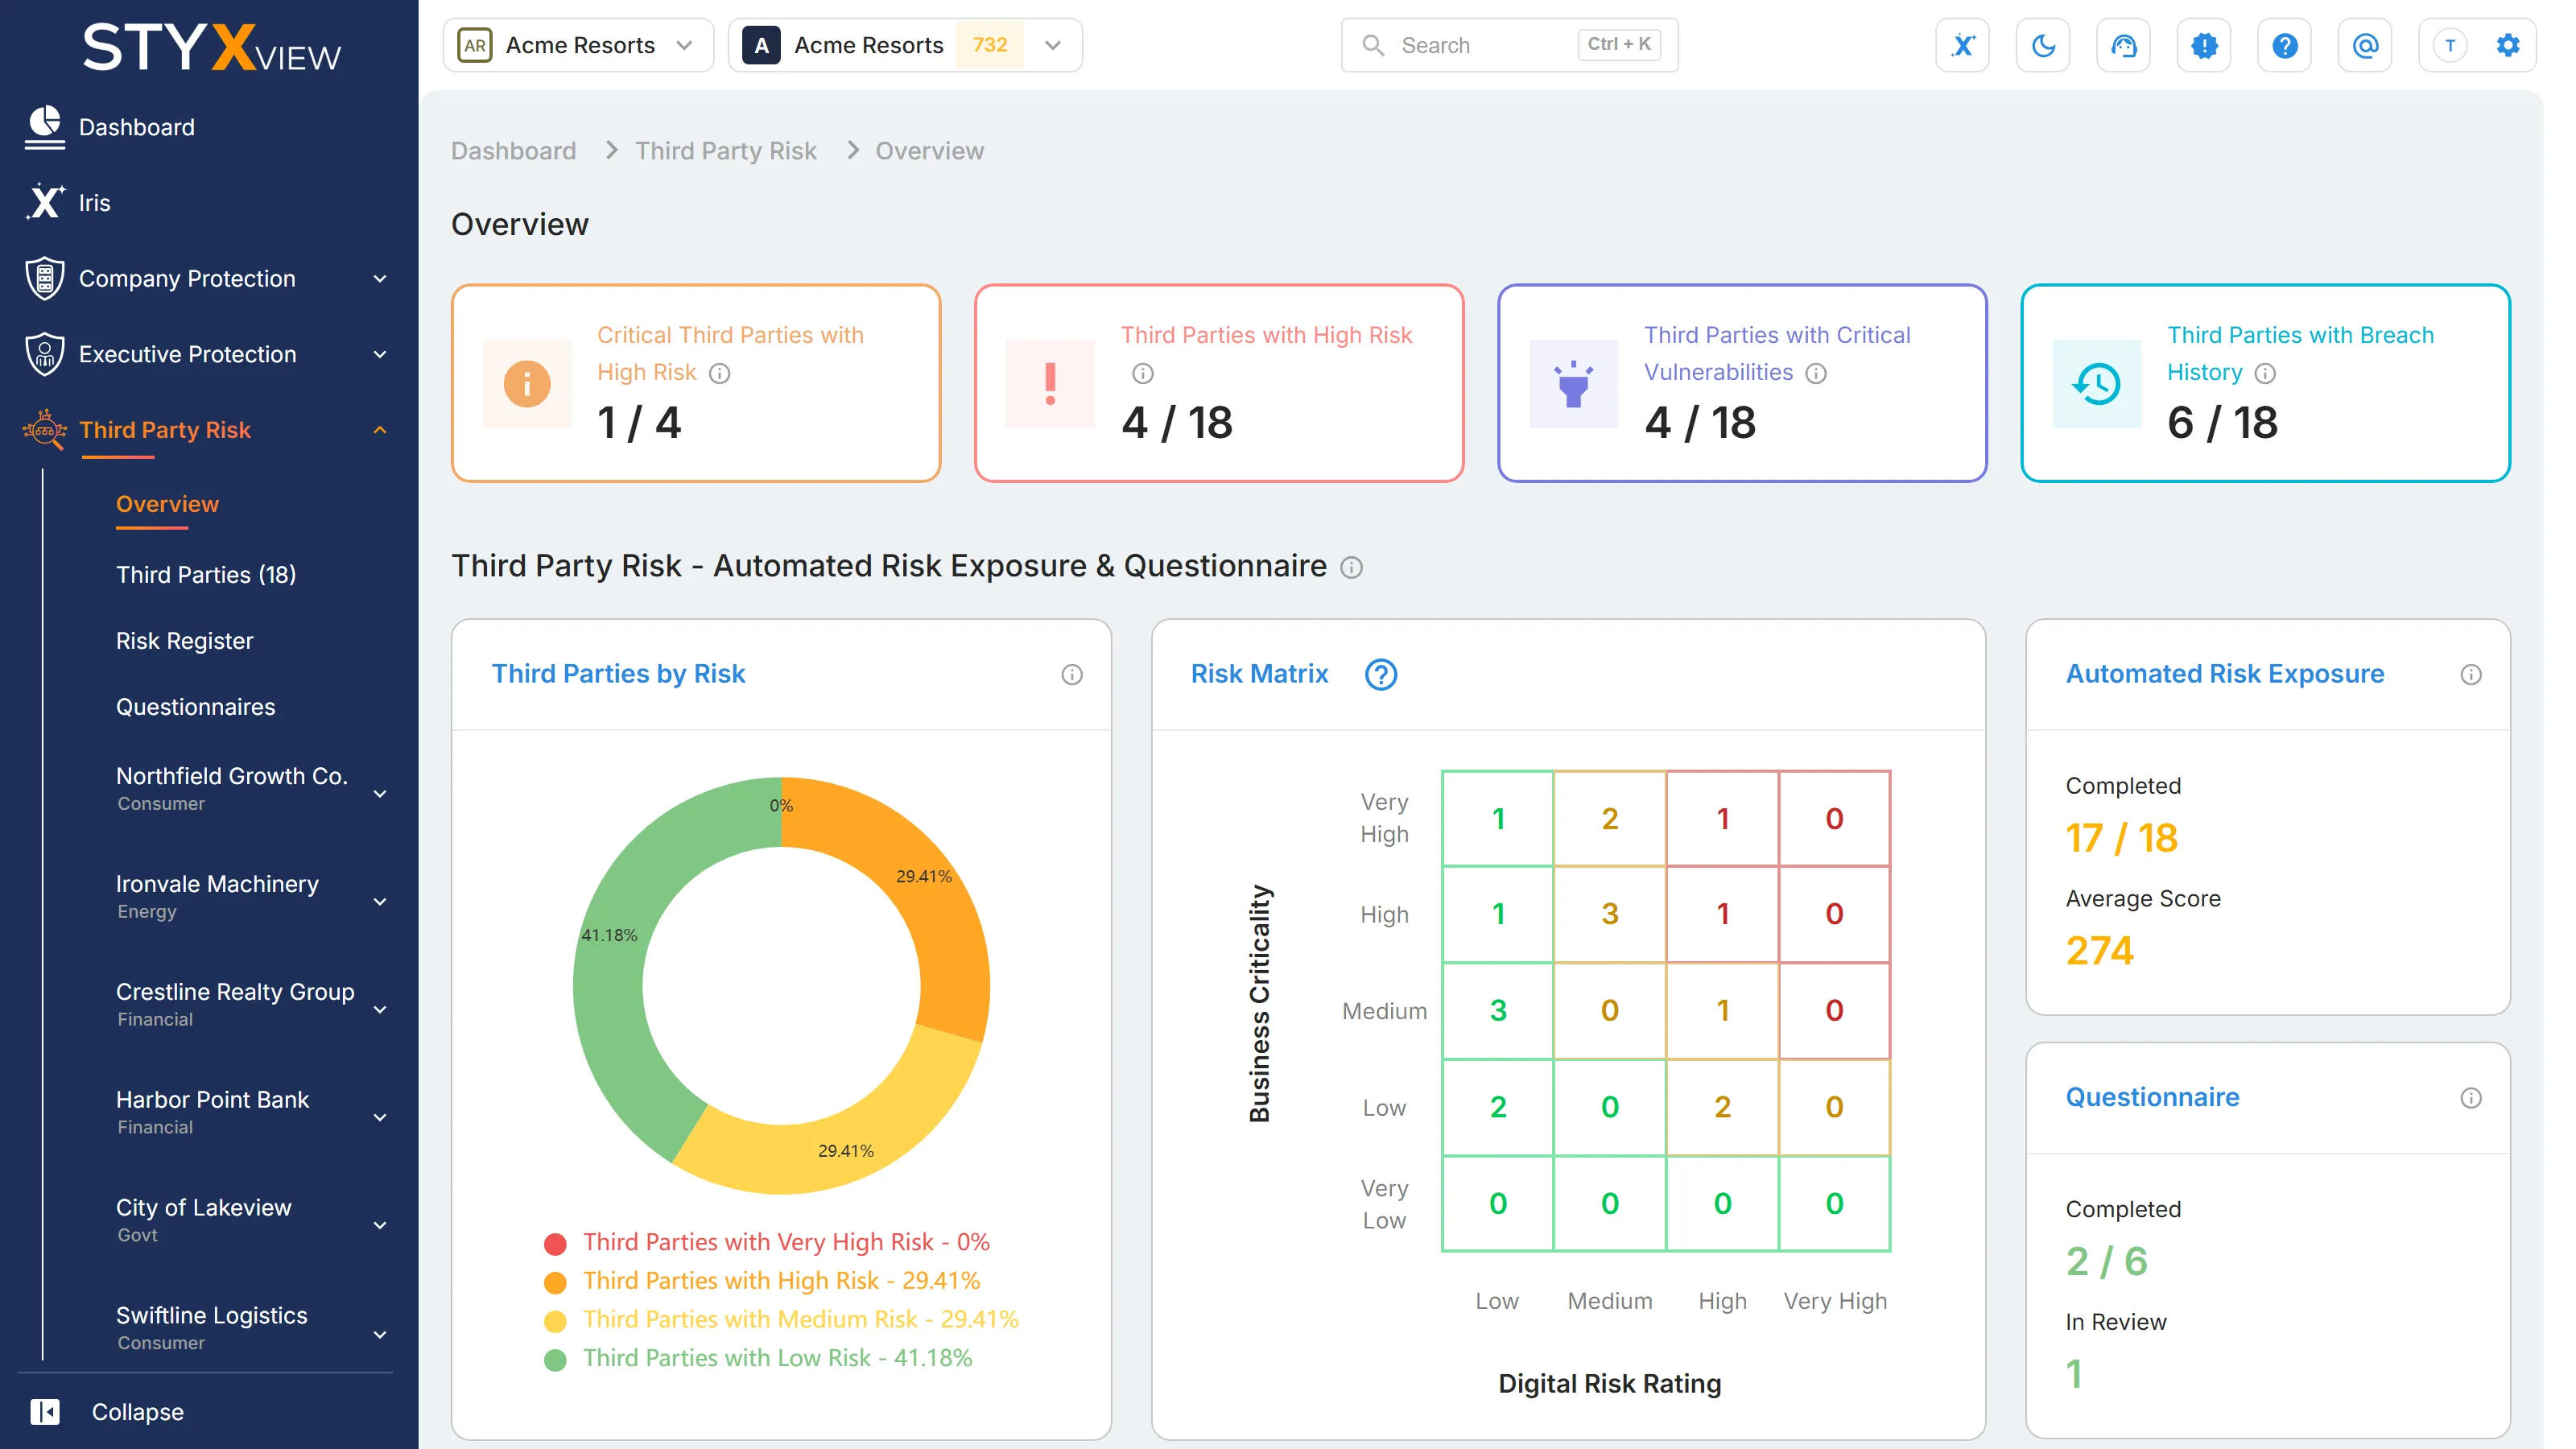Screen dimensions: 2576x1449
Task: Click the red Very High Risk legend dot
Action: (555, 1244)
